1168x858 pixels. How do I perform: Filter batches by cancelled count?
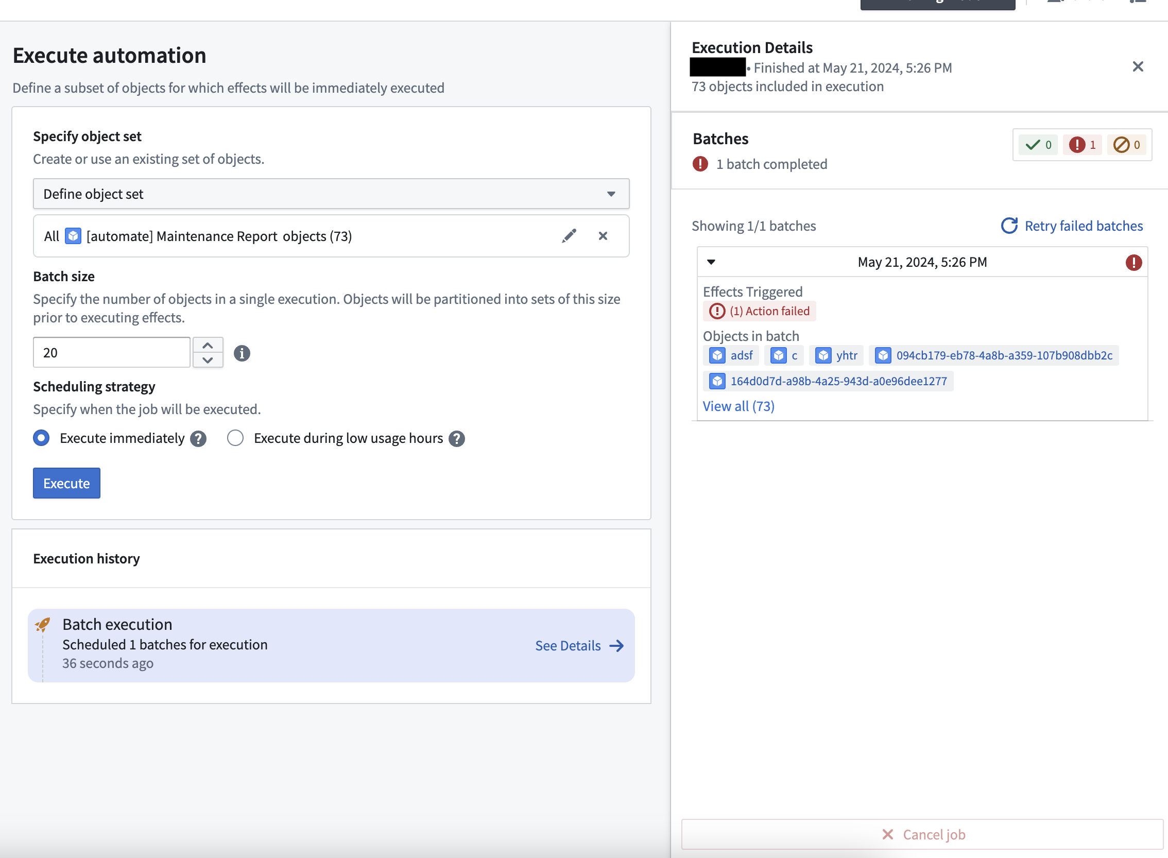tap(1126, 144)
